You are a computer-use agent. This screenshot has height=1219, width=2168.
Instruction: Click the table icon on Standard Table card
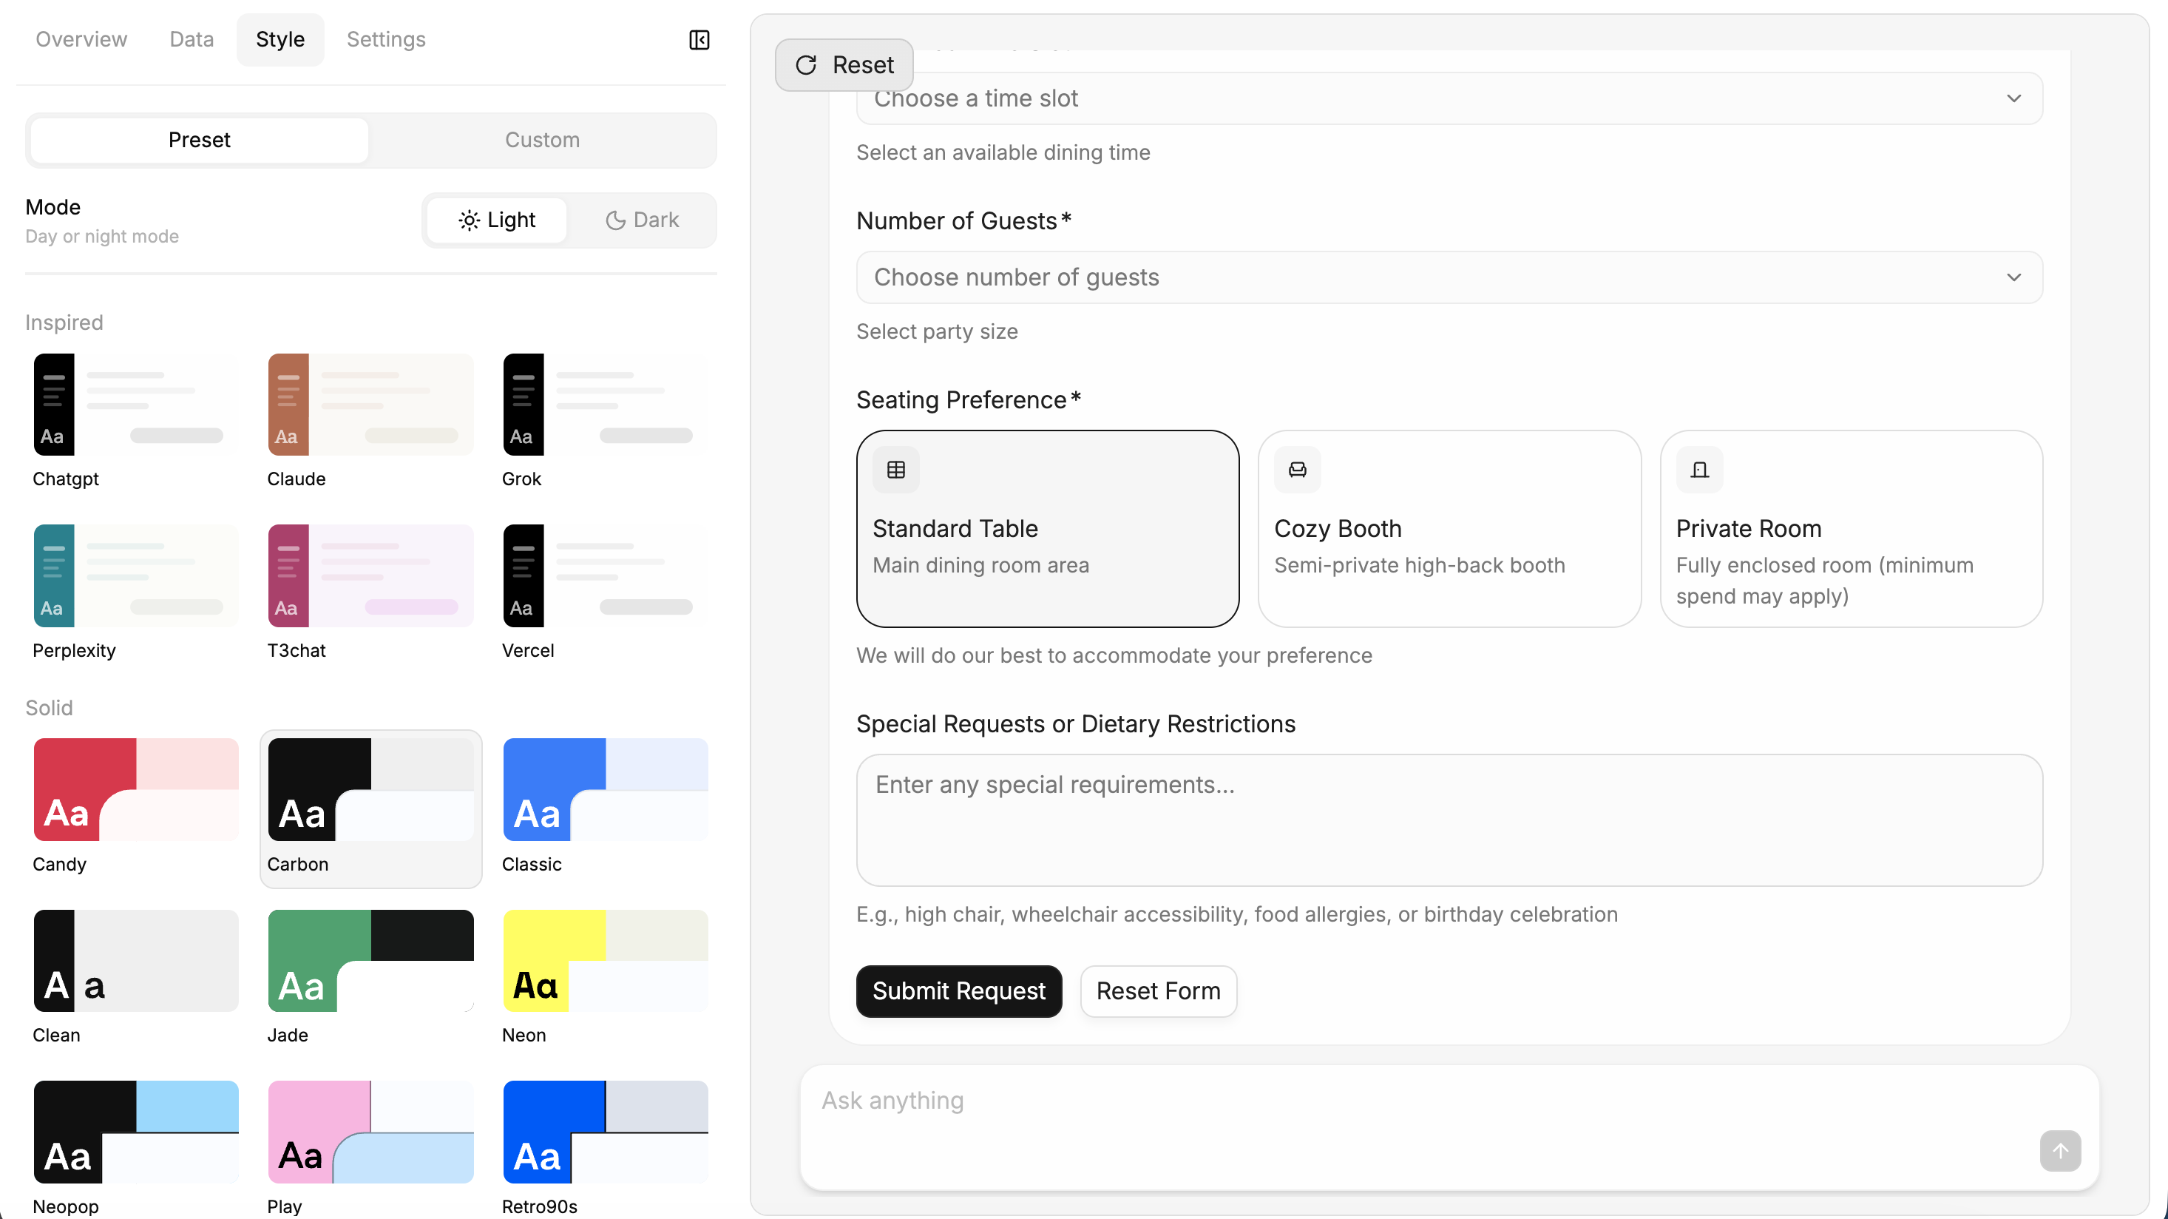click(895, 470)
